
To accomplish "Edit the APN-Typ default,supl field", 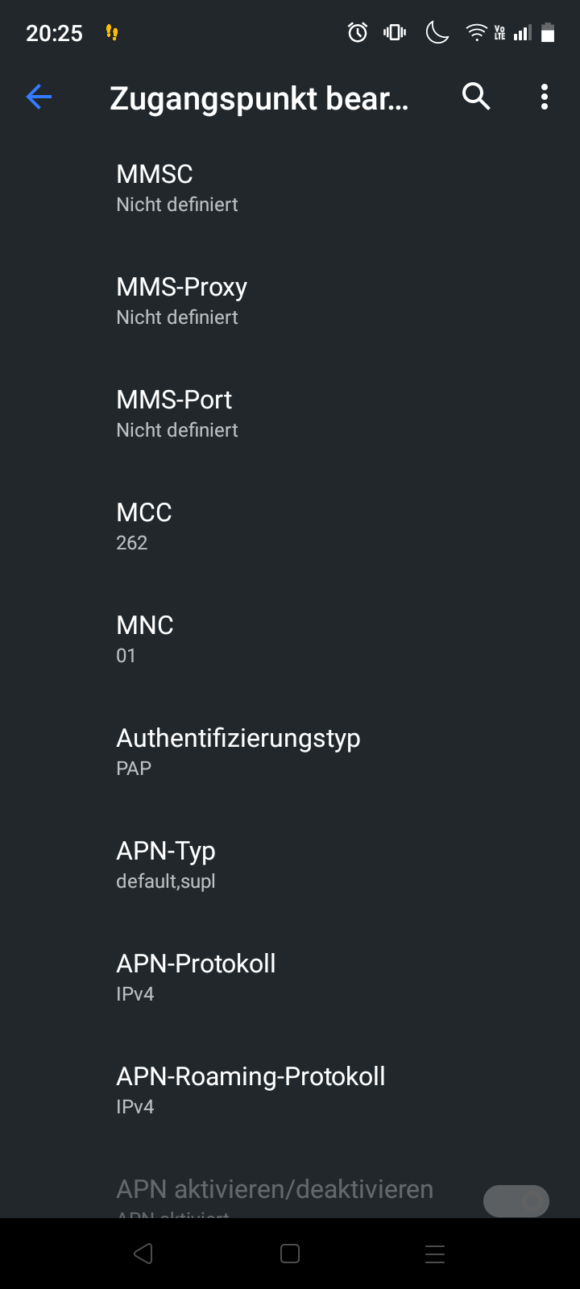I will pyautogui.click(x=166, y=864).
